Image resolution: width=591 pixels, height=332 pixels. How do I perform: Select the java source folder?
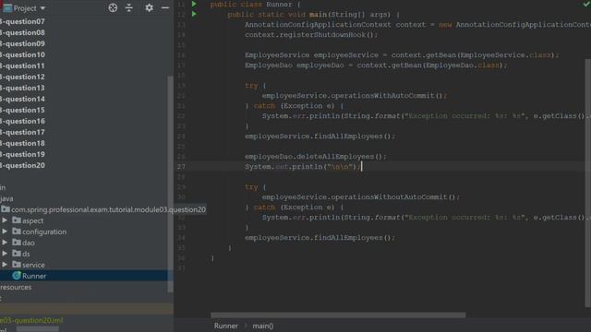(x=6, y=198)
